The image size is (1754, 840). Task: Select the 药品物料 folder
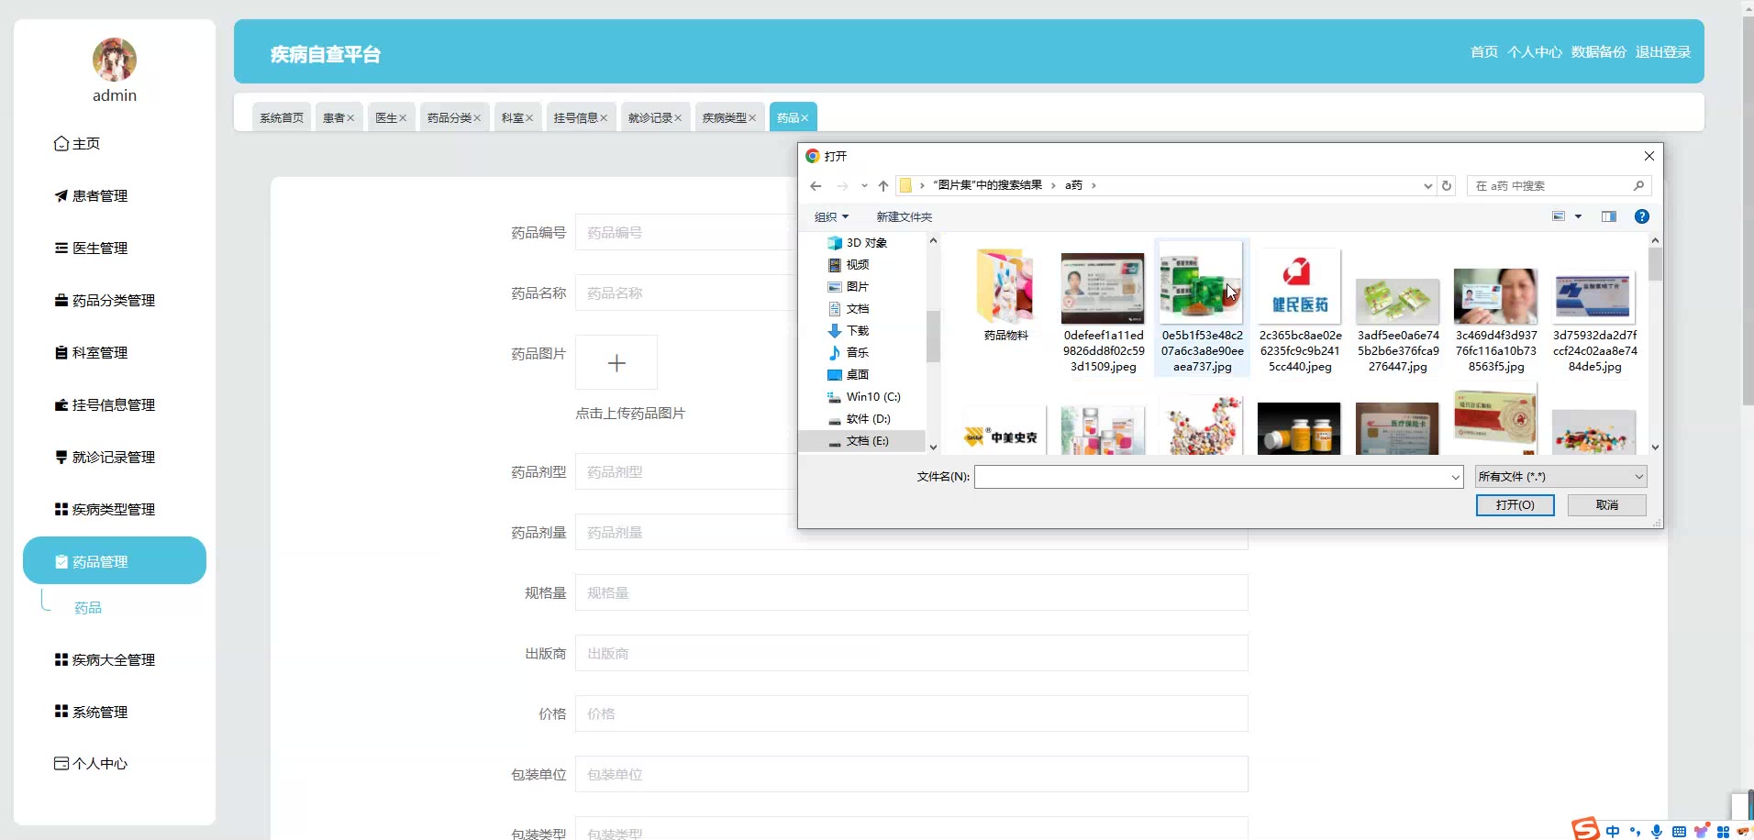[1005, 295]
